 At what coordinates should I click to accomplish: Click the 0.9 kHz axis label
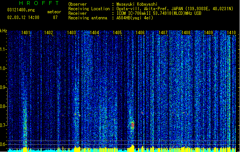3,87
